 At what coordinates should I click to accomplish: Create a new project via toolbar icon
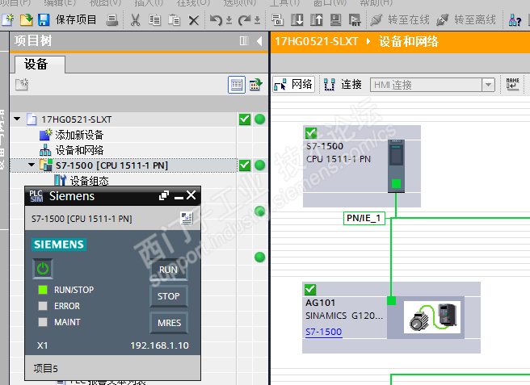pyautogui.click(x=8, y=20)
